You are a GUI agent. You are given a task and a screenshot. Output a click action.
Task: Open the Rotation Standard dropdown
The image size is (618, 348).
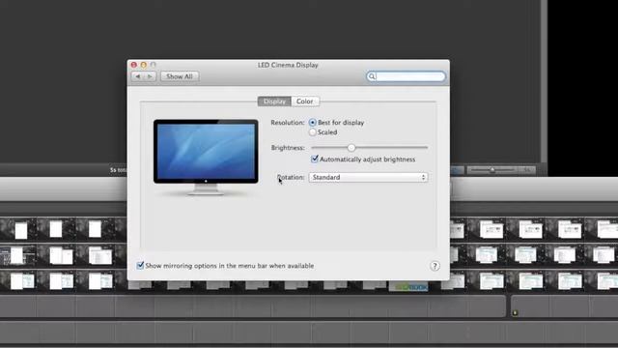click(x=368, y=177)
